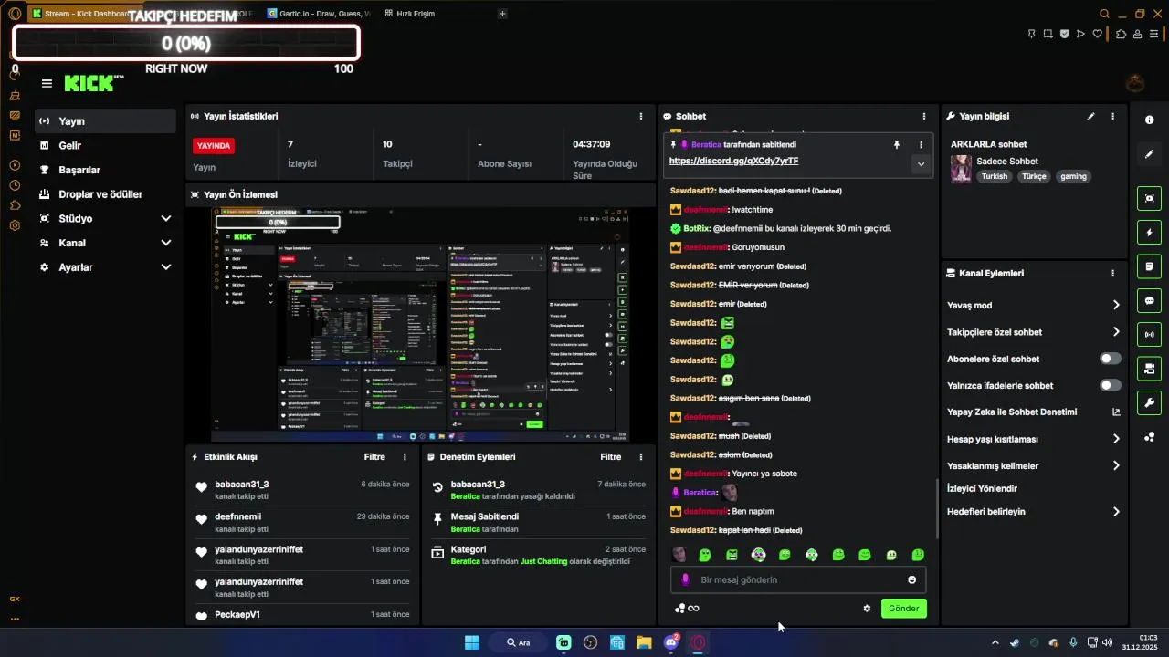Open the pinned message three-dot options

tap(921, 144)
